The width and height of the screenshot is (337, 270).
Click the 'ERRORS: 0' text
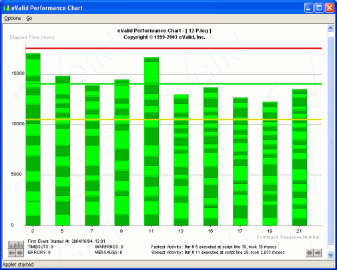click(39, 253)
